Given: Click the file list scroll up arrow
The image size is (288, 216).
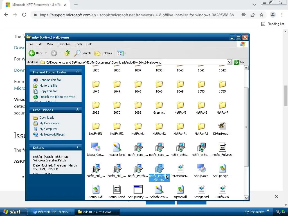Looking at the screenshot, I should click(246, 68).
